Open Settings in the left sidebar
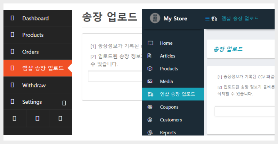 (x=38, y=102)
